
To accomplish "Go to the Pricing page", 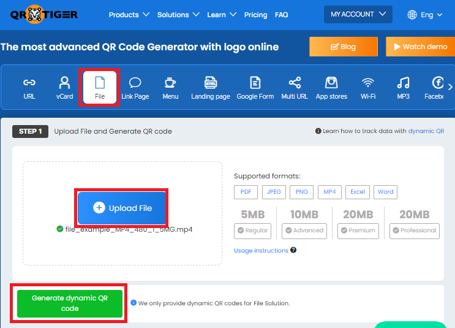I will tap(255, 15).
